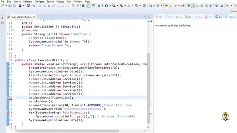Click the Resume debug icon
Viewport: 237px width, 133px height.
pos(40,6)
